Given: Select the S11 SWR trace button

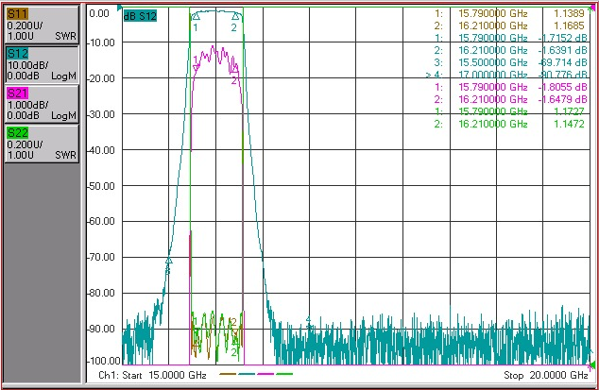Looking at the screenshot, I should pyautogui.click(x=42, y=25).
